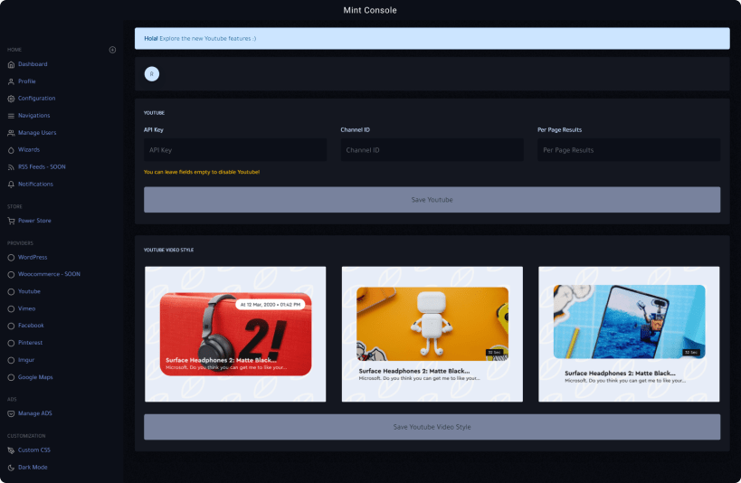Click the Channel ID input field

[x=432, y=150]
